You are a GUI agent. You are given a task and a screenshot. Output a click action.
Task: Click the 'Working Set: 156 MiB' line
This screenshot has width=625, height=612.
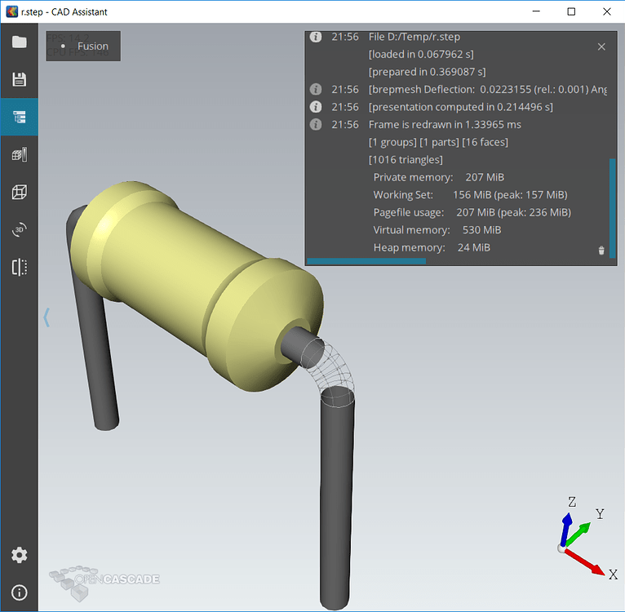tap(470, 195)
